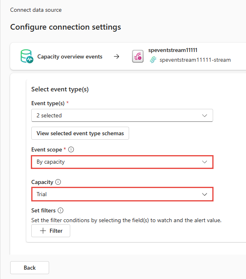
Task: Click the Connect data source title
Action: (x=36, y=10)
